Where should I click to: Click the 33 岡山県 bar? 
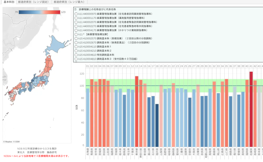tap(218, 120)
